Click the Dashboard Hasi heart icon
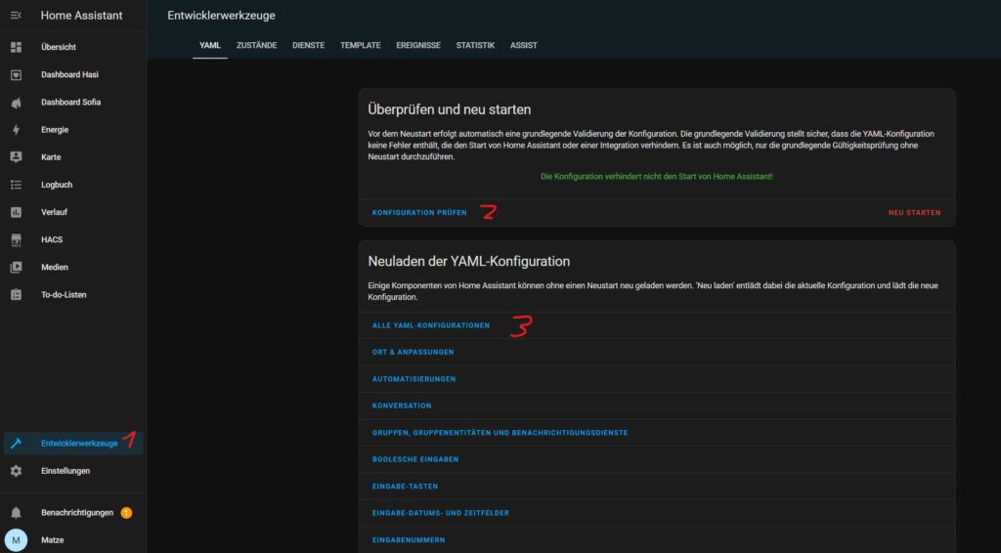The width and height of the screenshot is (1001, 553). pos(16,74)
